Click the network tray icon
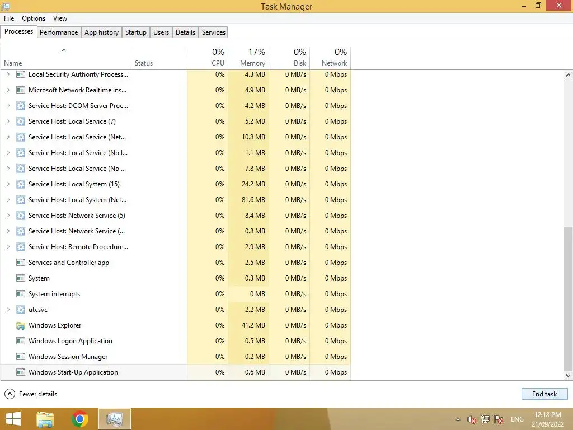This screenshot has width=573, height=430. pos(485,419)
